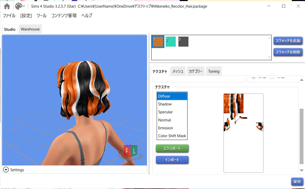Open the ツール menu
The width and height of the screenshot is (305, 189).
42,15
